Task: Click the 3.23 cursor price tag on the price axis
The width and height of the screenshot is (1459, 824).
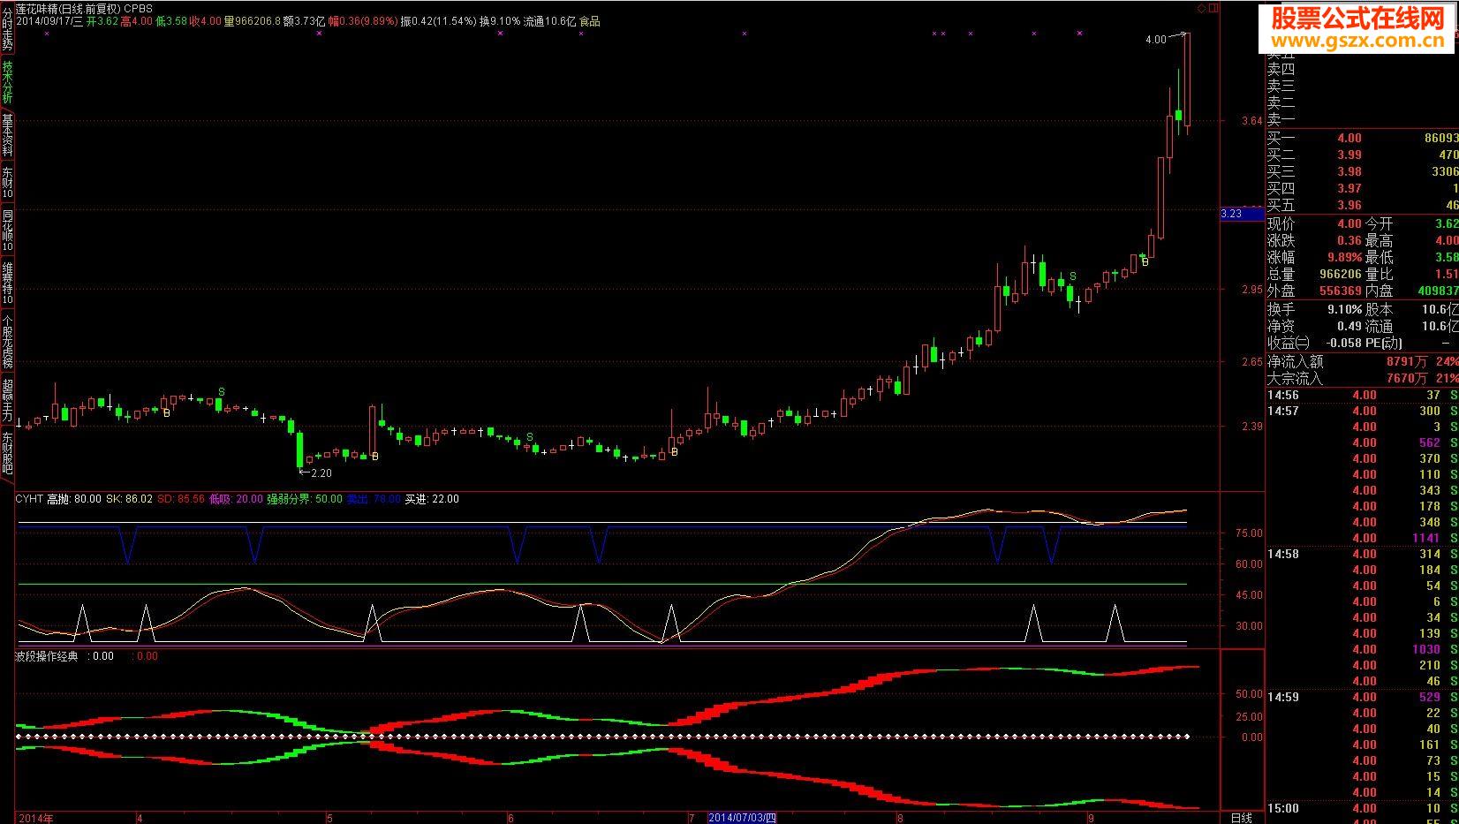Action: point(1242,214)
